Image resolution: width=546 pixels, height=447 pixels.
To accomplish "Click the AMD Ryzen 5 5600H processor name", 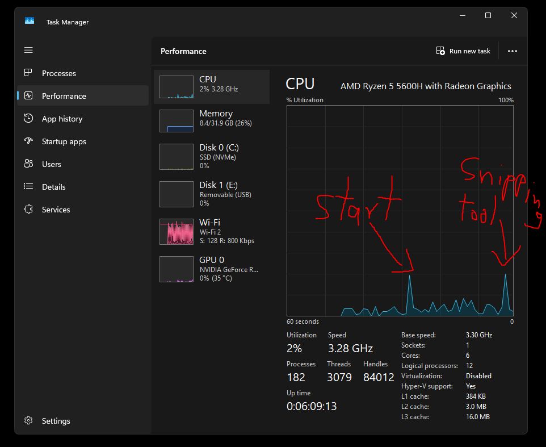I will coord(426,86).
